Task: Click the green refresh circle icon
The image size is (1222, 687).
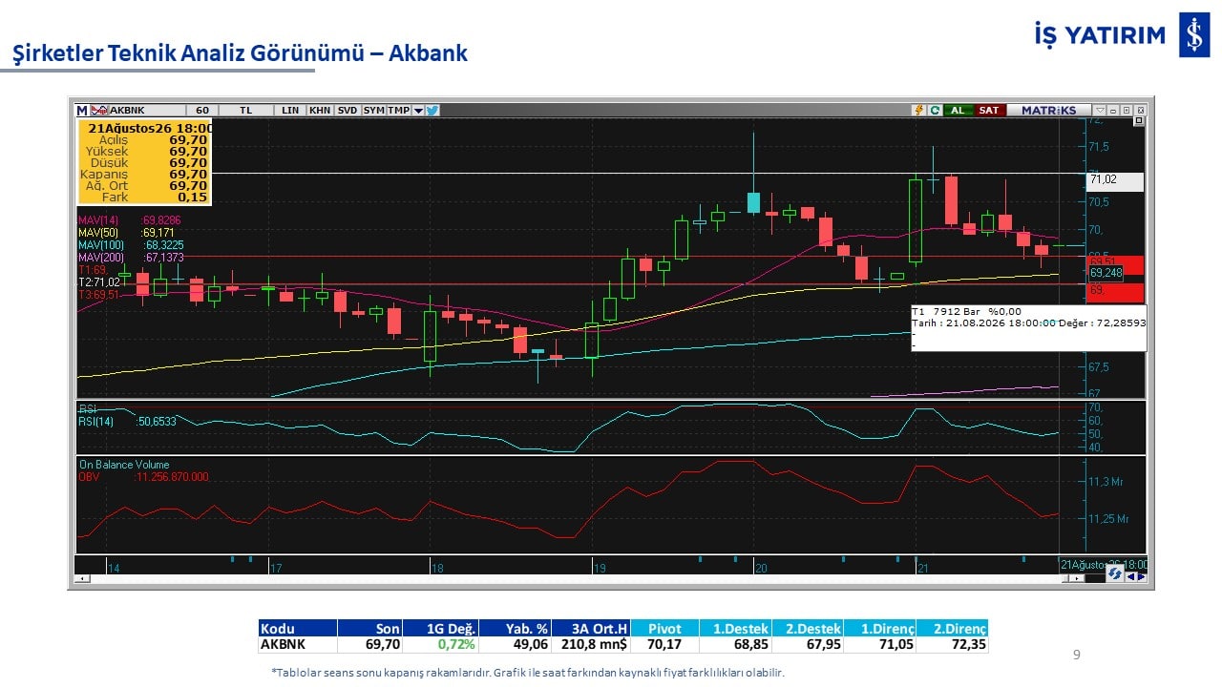Action: [x=935, y=110]
